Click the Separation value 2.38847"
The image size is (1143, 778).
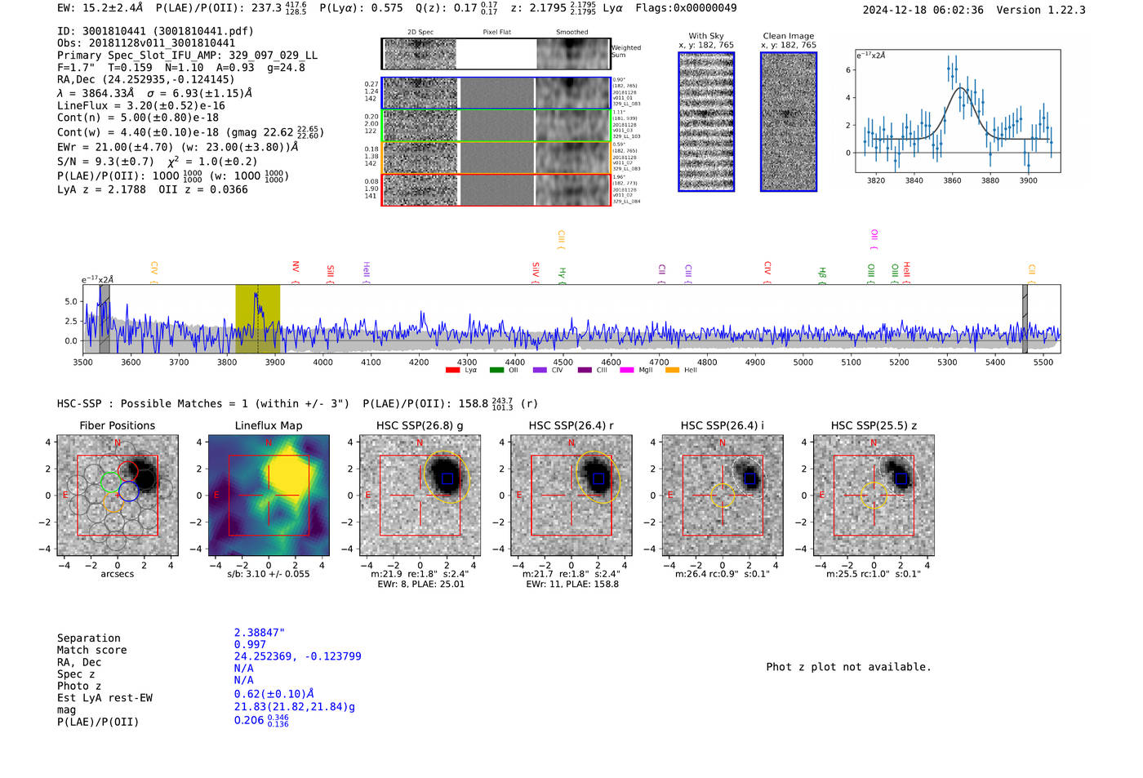coord(260,633)
